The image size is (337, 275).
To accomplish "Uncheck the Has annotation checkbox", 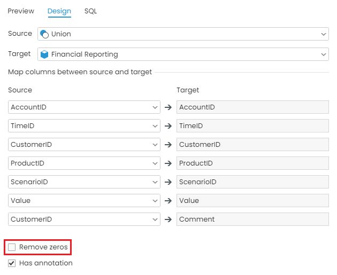I will tap(12, 263).
